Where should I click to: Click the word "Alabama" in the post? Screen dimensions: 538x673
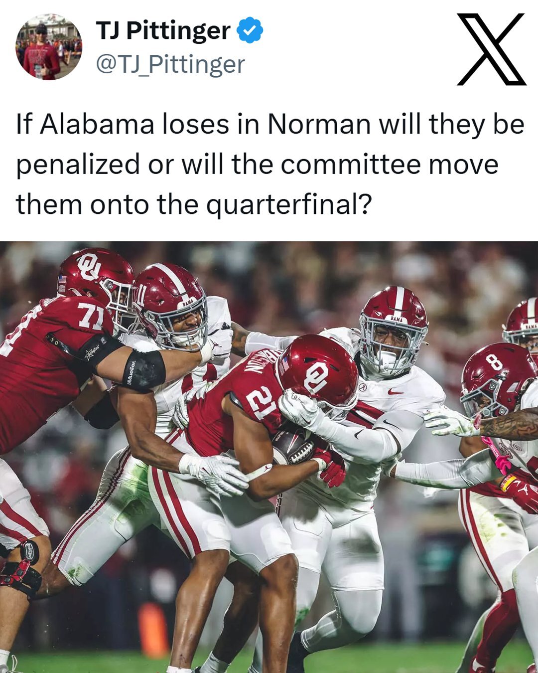[97, 124]
